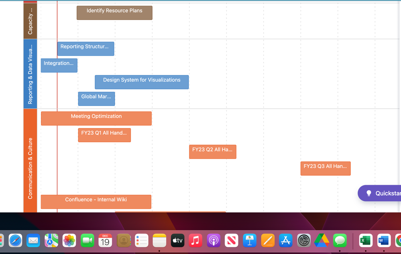Launch the App Store
The width and height of the screenshot is (401, 254).
(286, 240)
